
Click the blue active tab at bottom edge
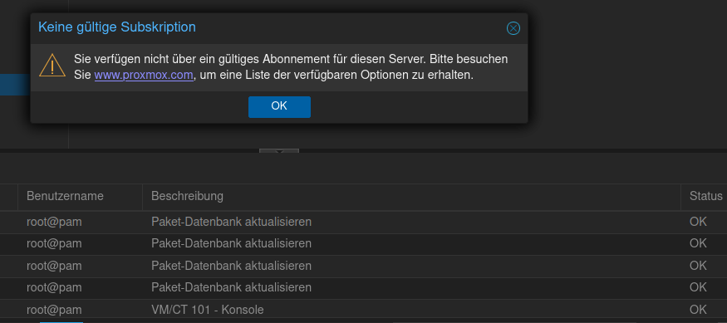[61, 321]
